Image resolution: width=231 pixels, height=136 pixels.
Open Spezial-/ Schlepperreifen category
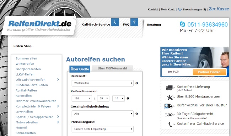(x=34, y=117)
